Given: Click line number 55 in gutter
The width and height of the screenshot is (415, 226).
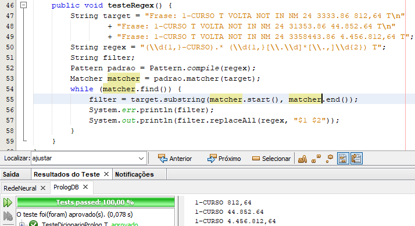Looking at the screenshot, I should click(x=10, y=99).
